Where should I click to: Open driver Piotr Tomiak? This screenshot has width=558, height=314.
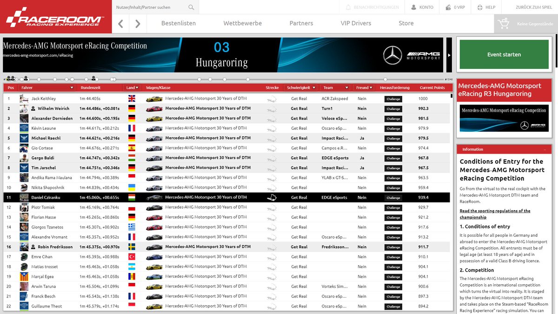(43, 207)
